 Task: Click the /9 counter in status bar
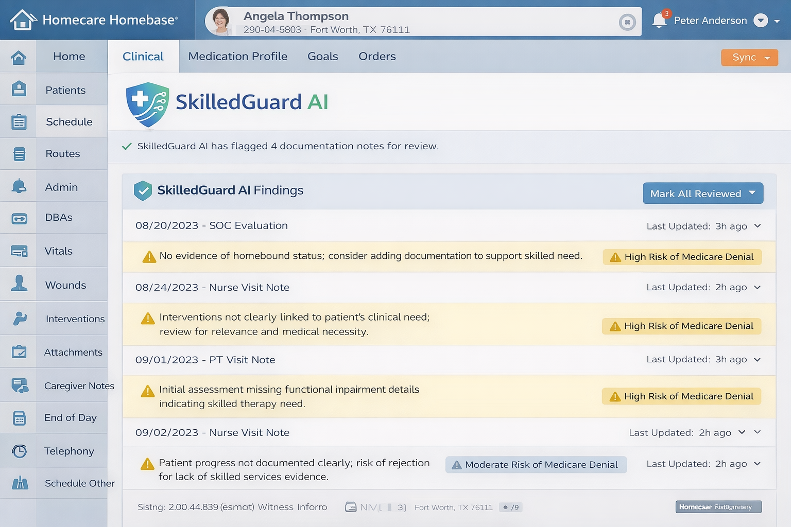point(511,507)
